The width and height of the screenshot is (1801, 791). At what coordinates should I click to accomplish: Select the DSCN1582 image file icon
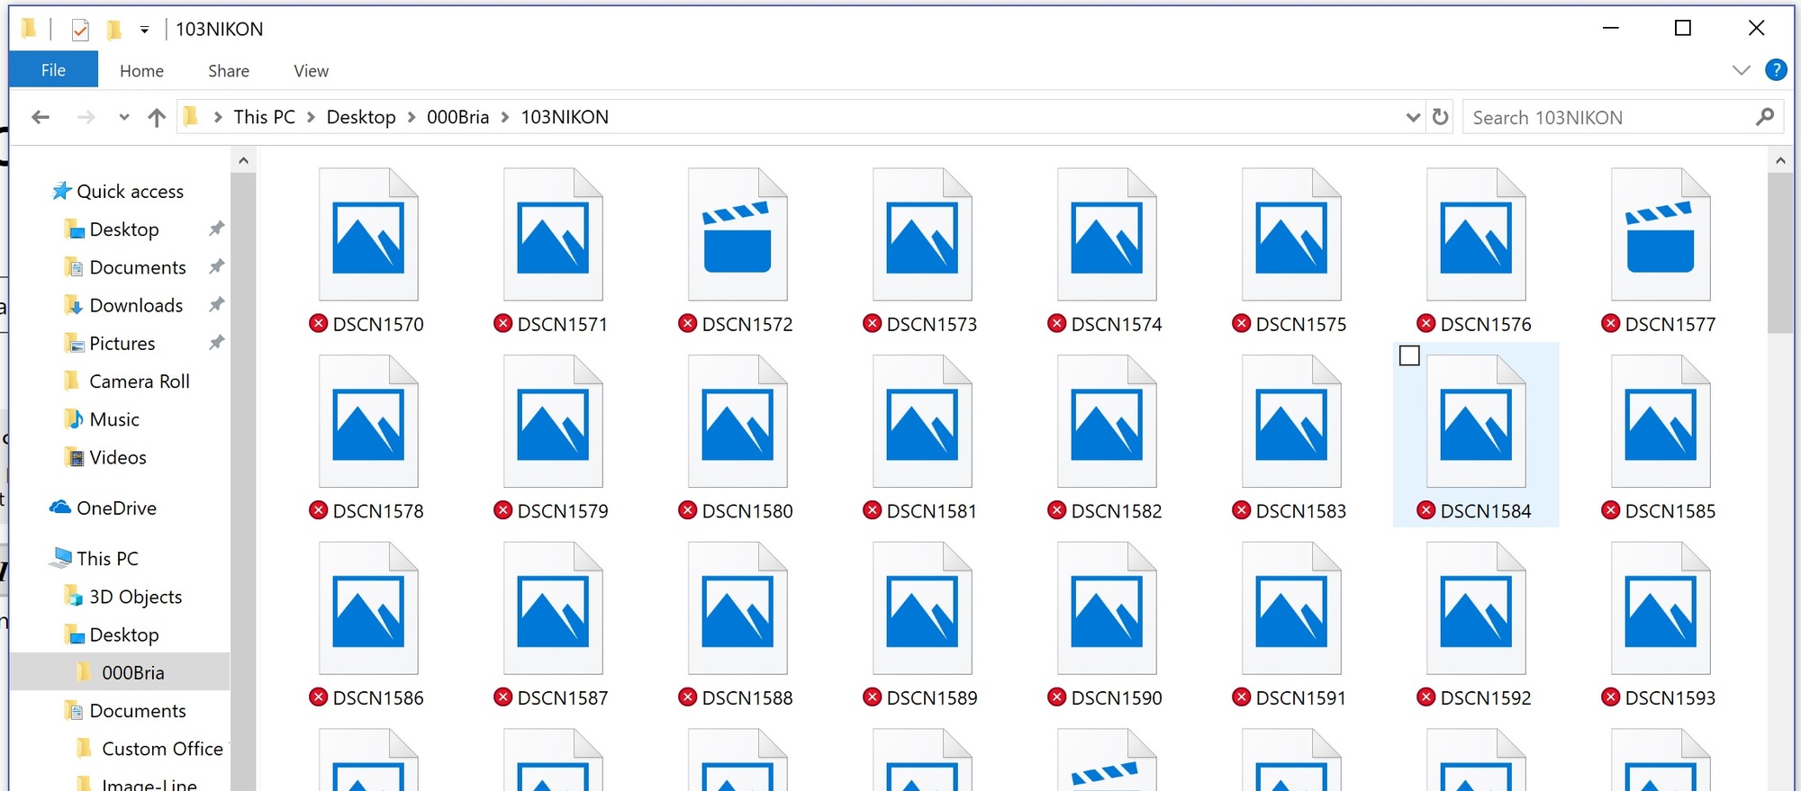point(1107,421)
